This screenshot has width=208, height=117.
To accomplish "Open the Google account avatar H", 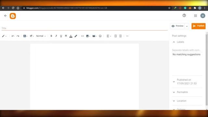I will click(203, 16).
